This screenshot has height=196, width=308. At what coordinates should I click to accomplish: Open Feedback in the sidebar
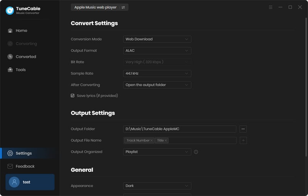pos(30,166)
